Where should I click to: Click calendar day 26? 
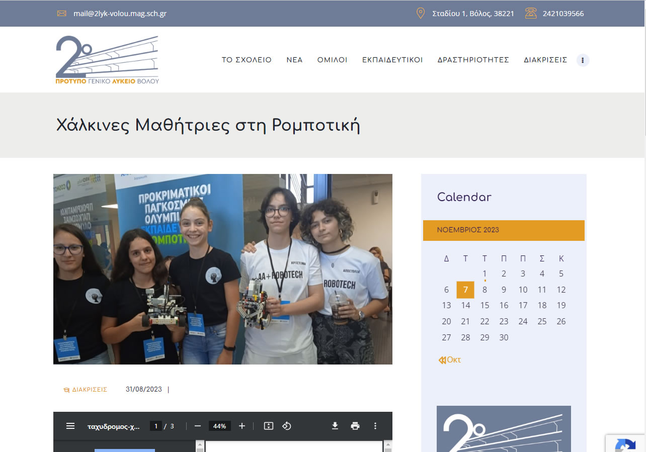coord(561,321)
